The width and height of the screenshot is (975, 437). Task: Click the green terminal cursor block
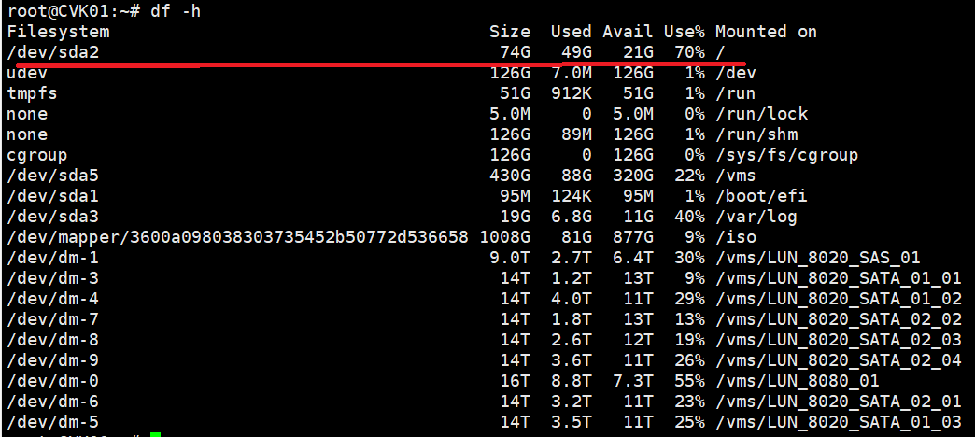pos(155,434)
